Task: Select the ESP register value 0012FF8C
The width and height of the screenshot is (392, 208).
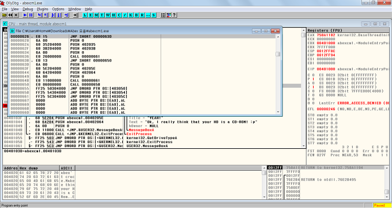Action: (326, 51)
